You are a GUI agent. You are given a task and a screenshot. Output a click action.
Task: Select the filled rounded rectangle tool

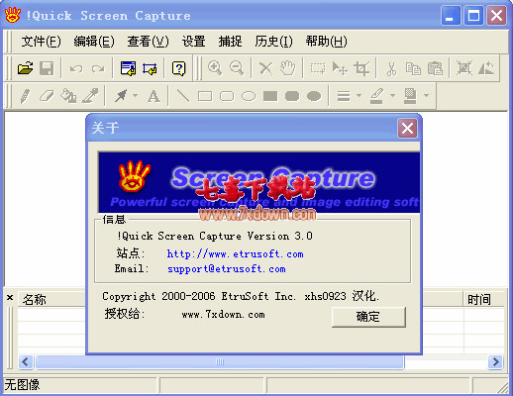click(x=292, y=96)
